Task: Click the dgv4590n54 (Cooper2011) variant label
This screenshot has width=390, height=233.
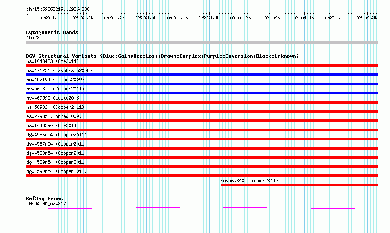Action: pyautogui.click(x=57, y=171)
